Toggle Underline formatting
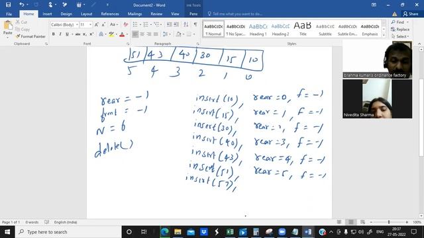Screen dimensions: 424x238 (67, 34)
